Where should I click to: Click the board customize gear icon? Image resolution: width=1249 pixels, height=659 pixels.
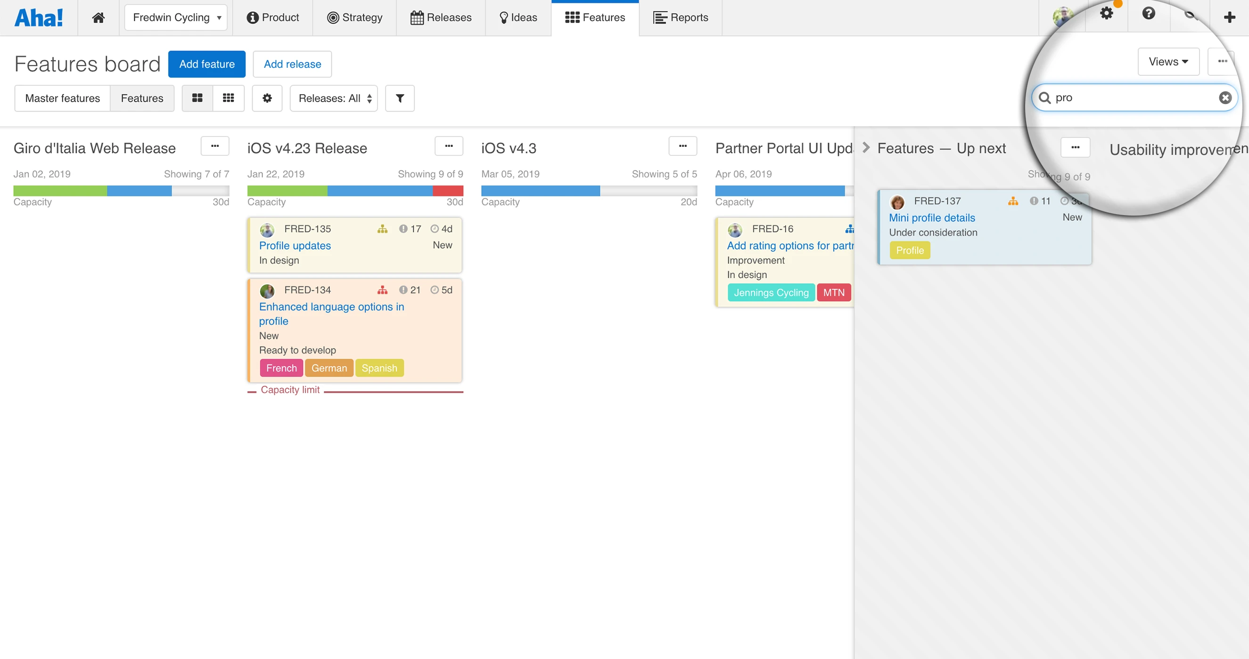tap(267, 98)
